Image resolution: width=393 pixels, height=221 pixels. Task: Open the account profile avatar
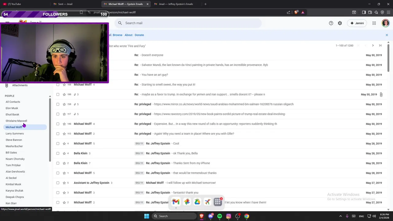385,23
